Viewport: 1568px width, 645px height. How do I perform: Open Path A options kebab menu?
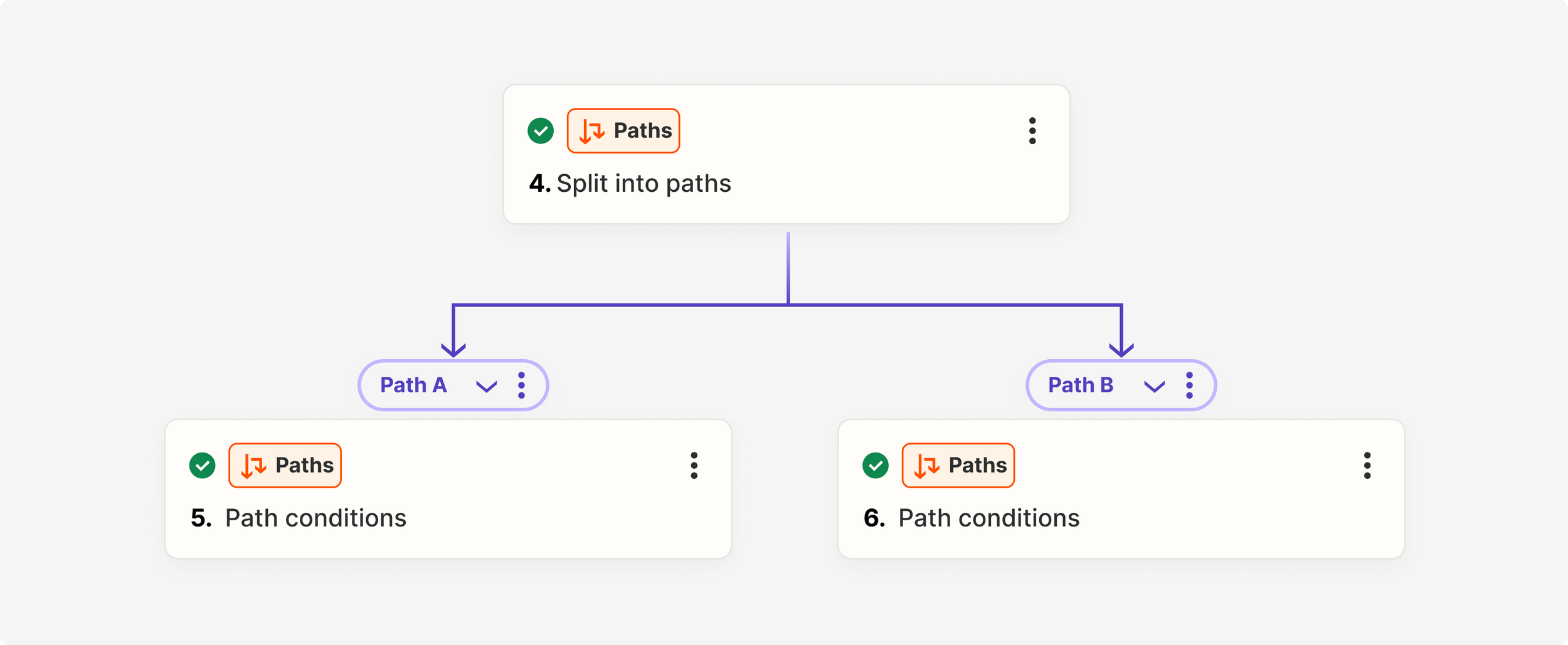coord(521,385)
